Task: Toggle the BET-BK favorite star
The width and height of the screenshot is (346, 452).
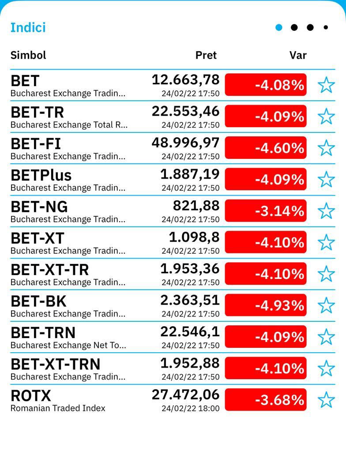Action: coord(326,305)
